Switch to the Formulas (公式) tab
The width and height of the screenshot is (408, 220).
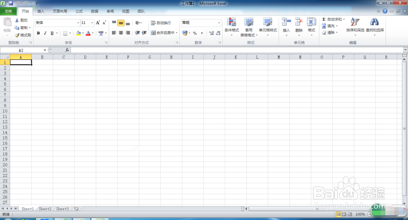tap(79, 11)
